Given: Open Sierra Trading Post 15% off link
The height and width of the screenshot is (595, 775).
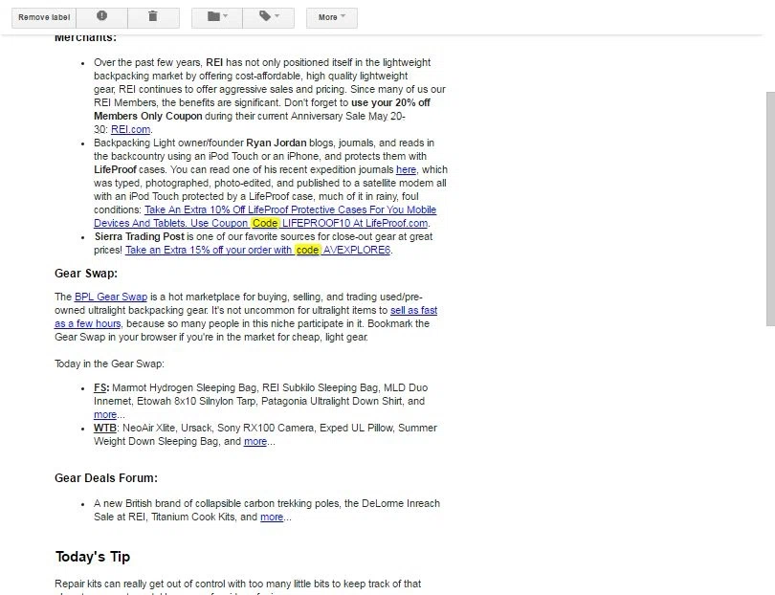Looking at the screenshot, I should [x=257, y=250].
